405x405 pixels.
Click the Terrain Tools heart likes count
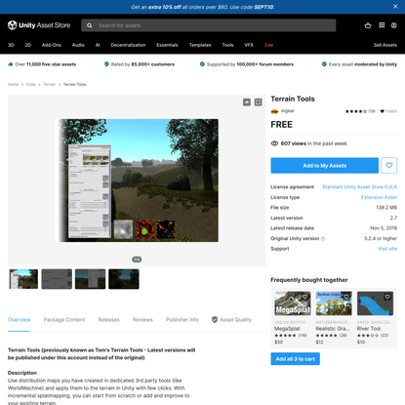(388, 111)
